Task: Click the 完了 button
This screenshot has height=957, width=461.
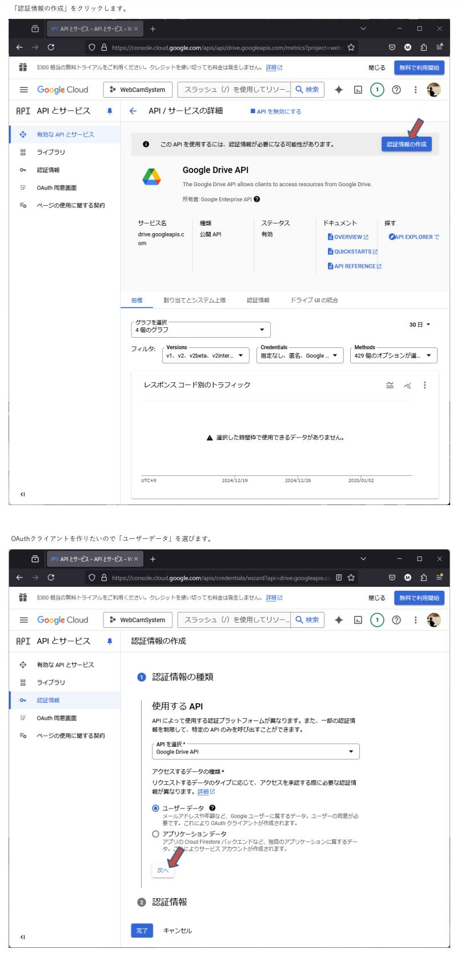Action: pyautogui.click(x=142, y=931)
